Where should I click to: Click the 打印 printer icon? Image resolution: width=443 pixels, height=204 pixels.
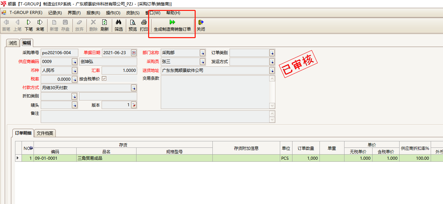tap(144, 22)
